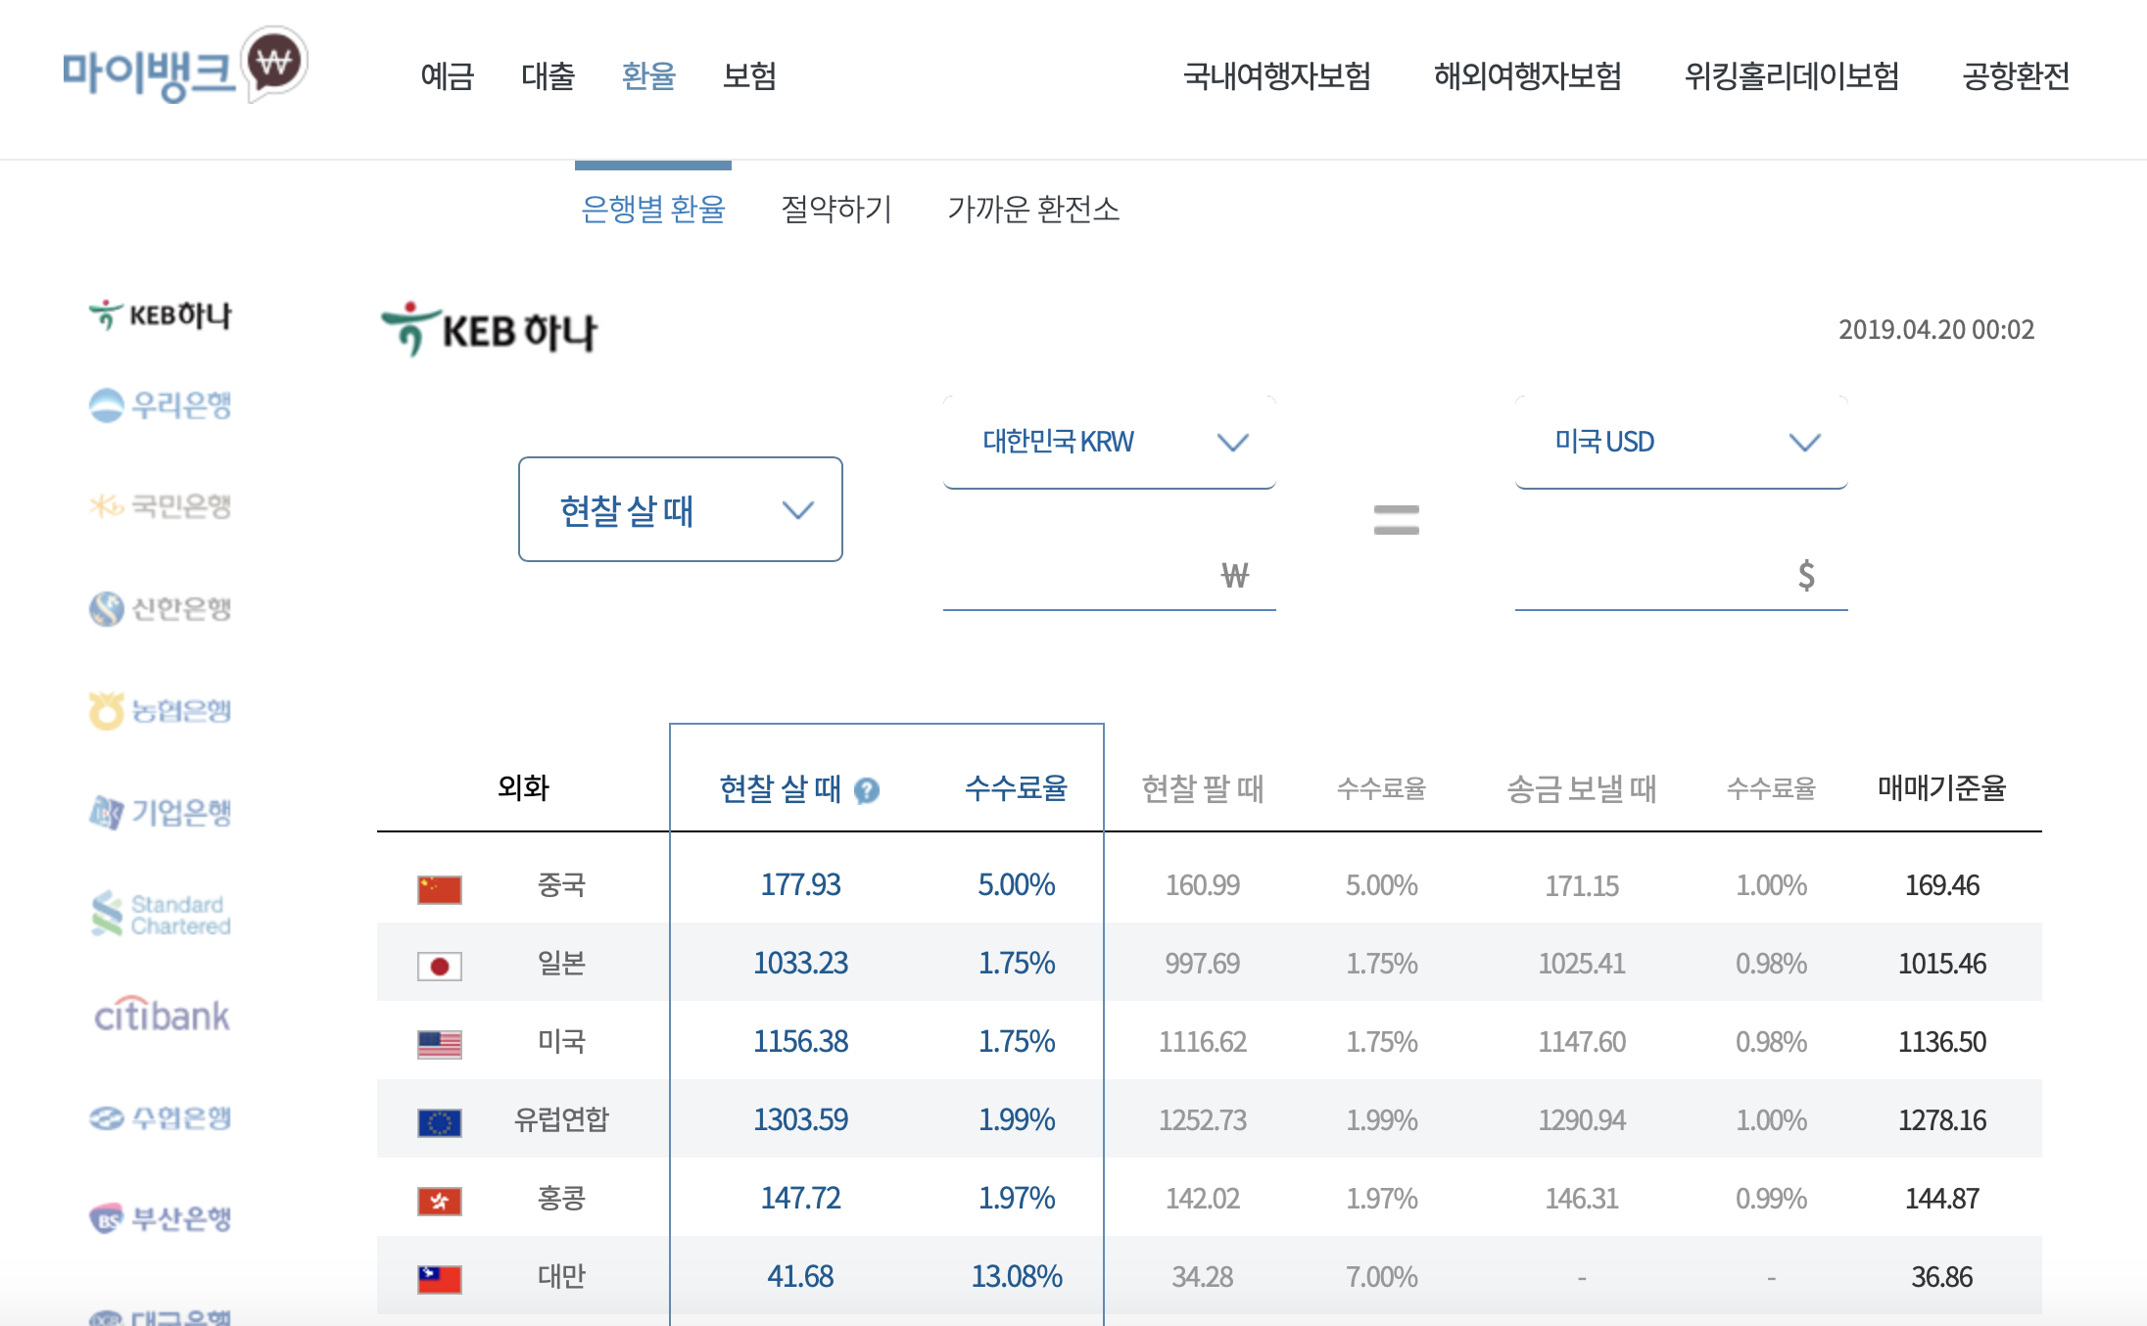Select 부산은행 in bank sidebar

[x=160, y=1218]
